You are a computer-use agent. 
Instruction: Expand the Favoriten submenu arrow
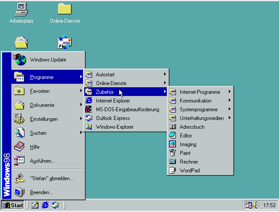[81, 91]
